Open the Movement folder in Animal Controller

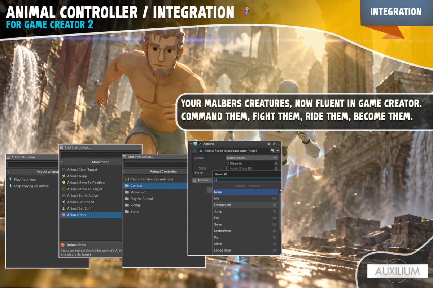[155, 192]
